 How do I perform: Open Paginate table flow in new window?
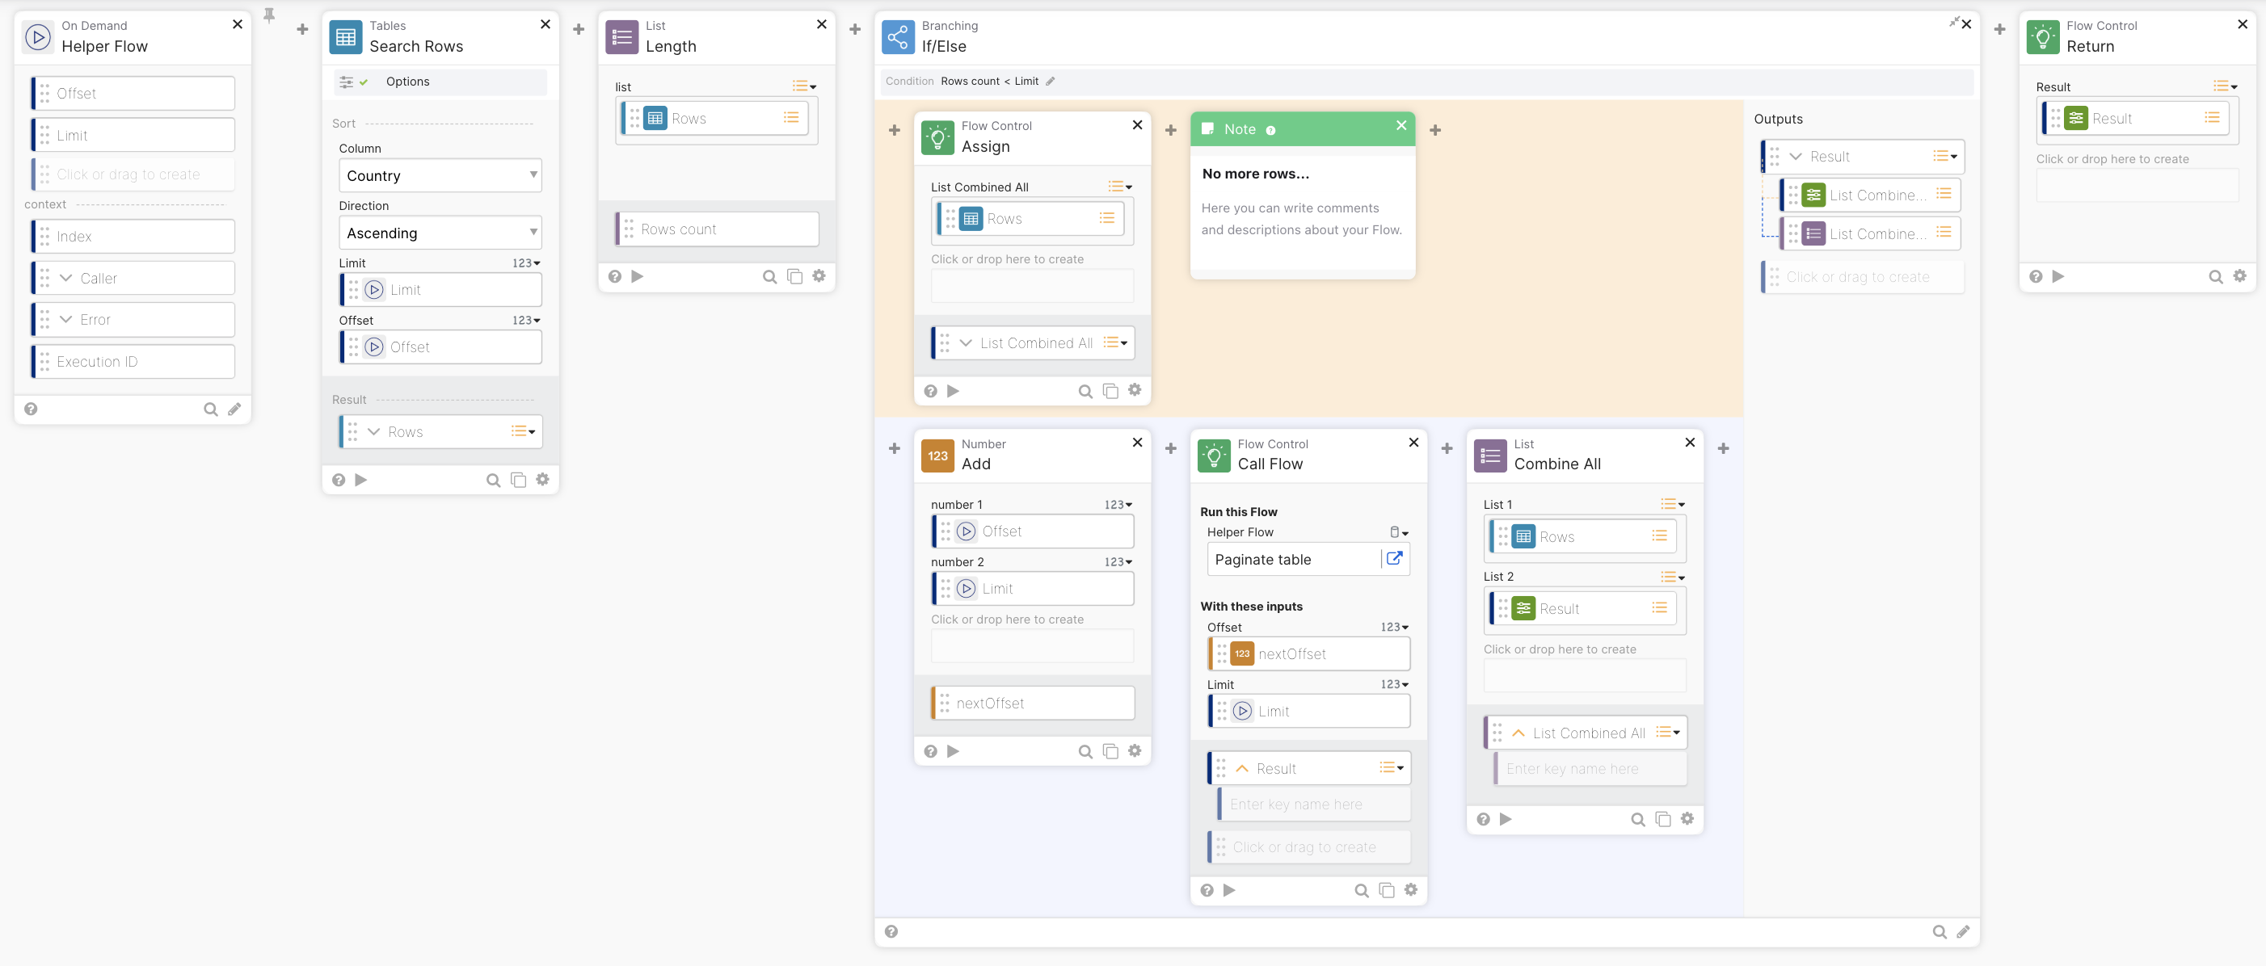[x=1394, y=559]
